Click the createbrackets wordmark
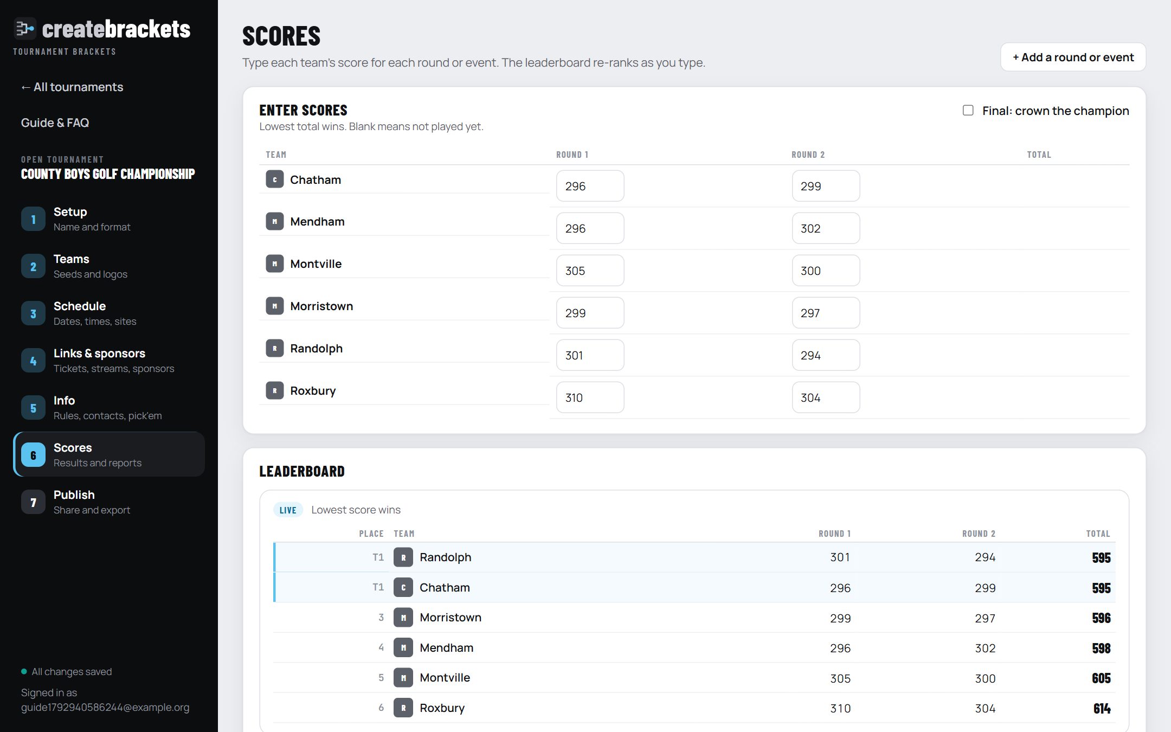The image size is (1171, 732). [116, 29]
